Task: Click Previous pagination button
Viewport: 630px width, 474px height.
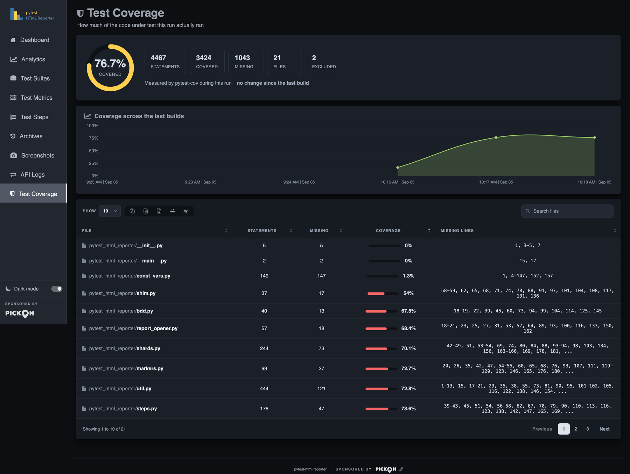Action: tap(542, 429)
